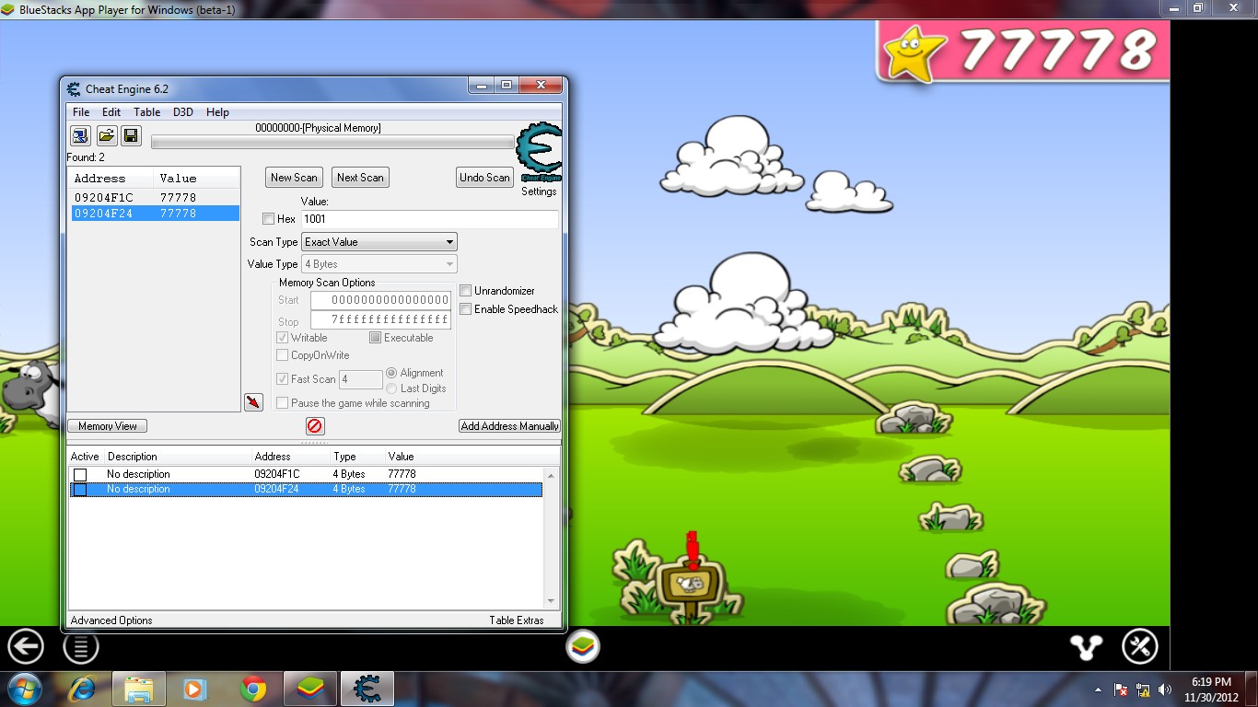
Task: Click the address table scroll down arrow
Action: point(552,602)
